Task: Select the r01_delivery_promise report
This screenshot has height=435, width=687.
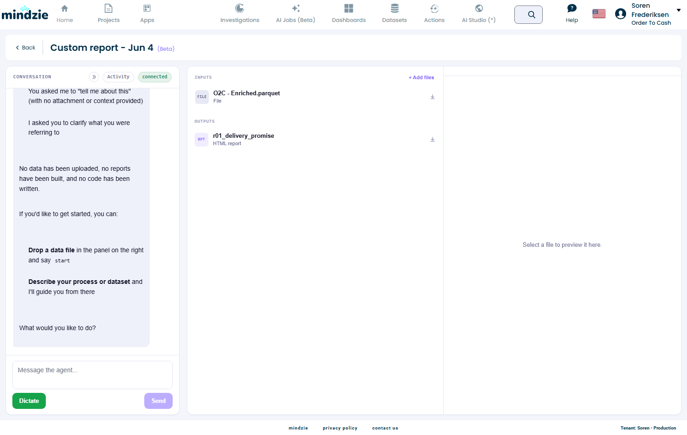Action: [x=315, y=139]
